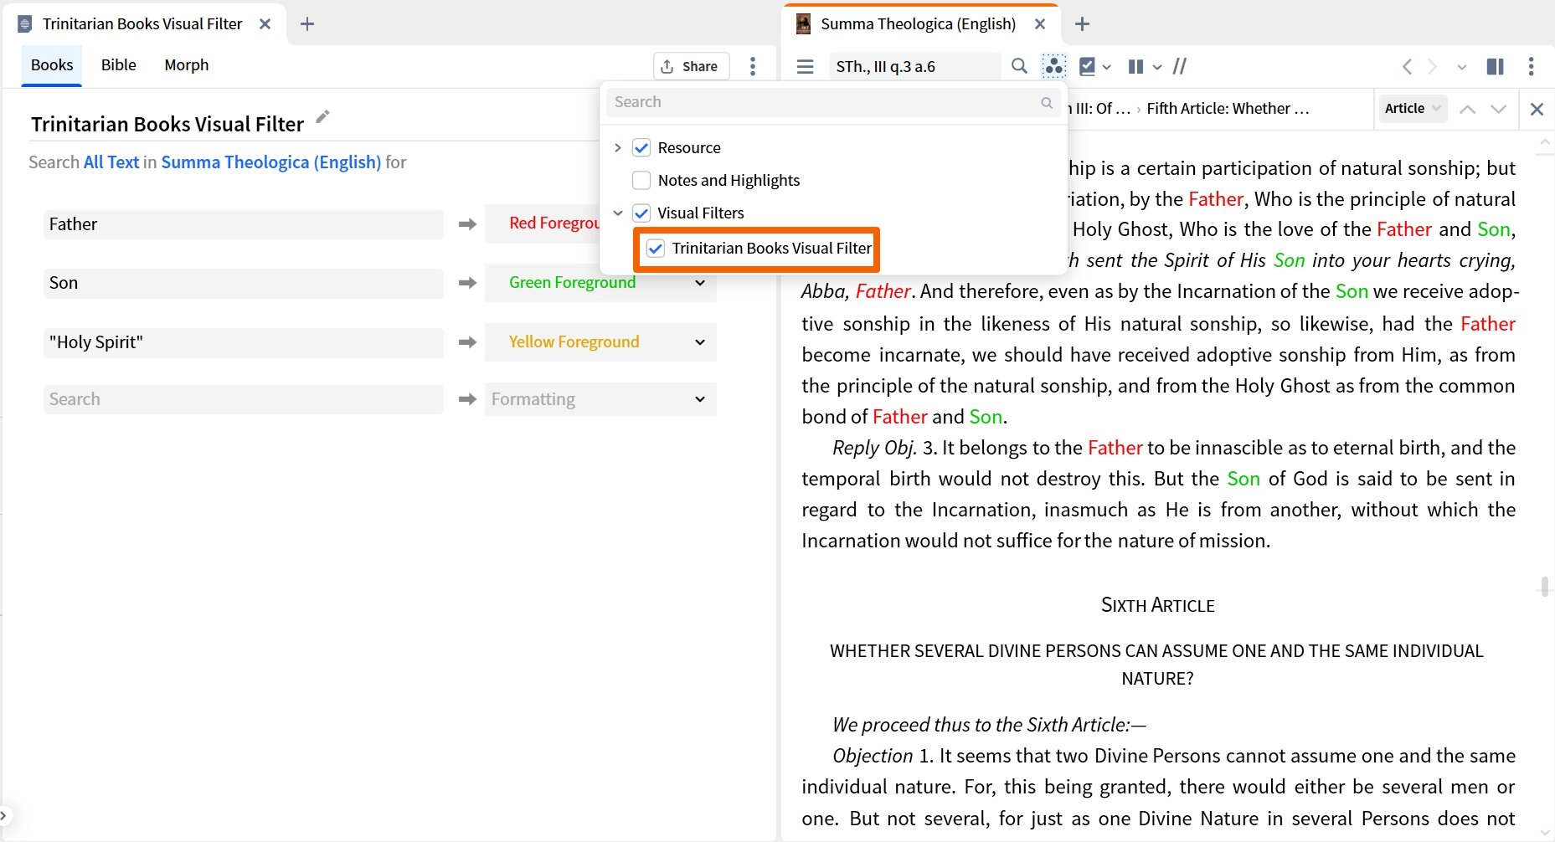The image size is (1555, 842).
Task: Click the search magnifier in Summa toolbar
Action: click(1019, 66)
